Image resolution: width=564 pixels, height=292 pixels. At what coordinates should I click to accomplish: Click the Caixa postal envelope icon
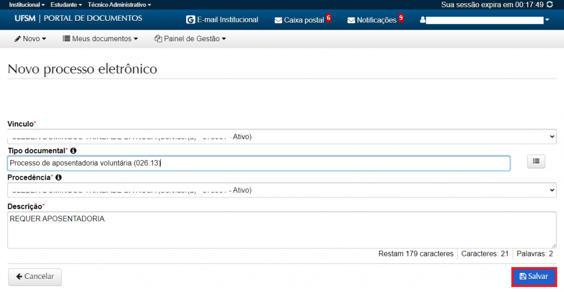click(x=278, y=20)
